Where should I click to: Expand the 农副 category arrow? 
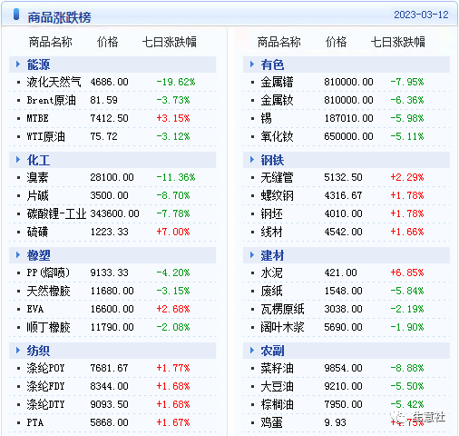coord(252,351)
